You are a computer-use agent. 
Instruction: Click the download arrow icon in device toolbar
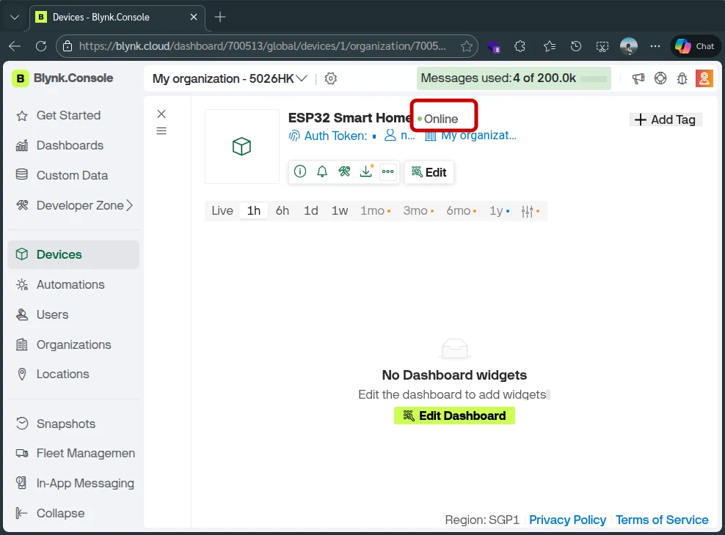366,171
